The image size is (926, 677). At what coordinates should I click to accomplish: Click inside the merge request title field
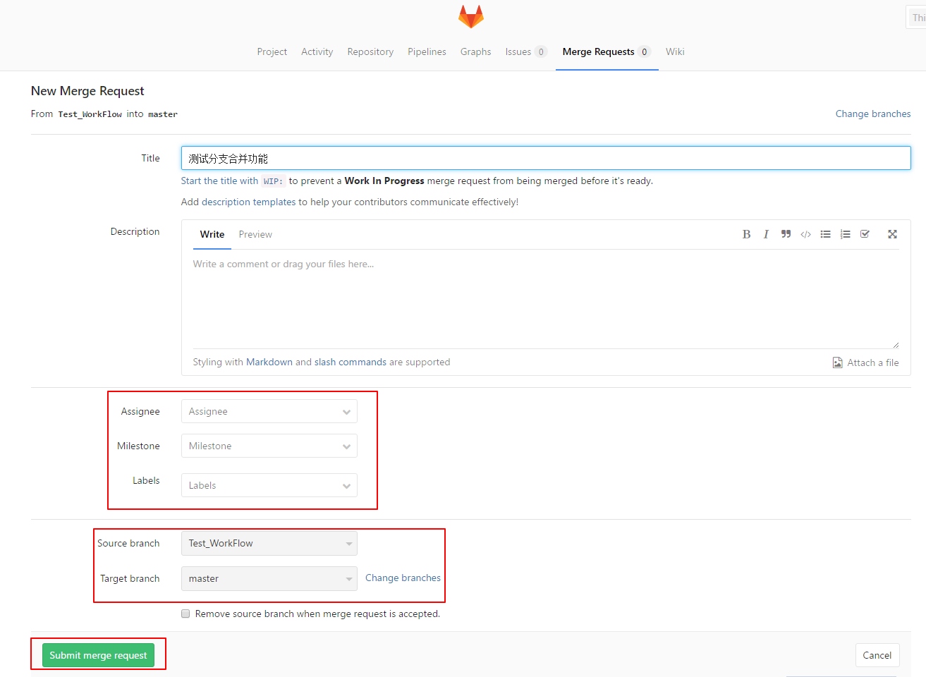[494, 158]
